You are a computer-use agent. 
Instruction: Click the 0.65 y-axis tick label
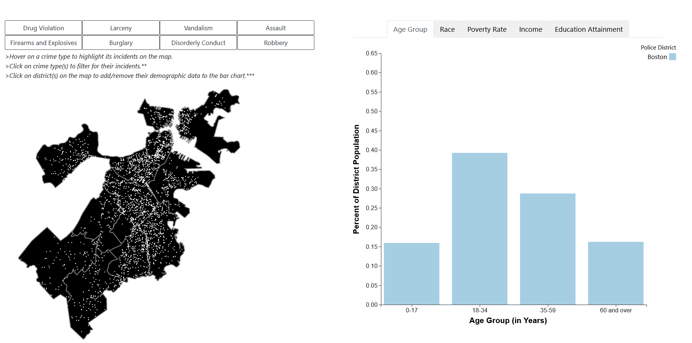click(372, 53)
